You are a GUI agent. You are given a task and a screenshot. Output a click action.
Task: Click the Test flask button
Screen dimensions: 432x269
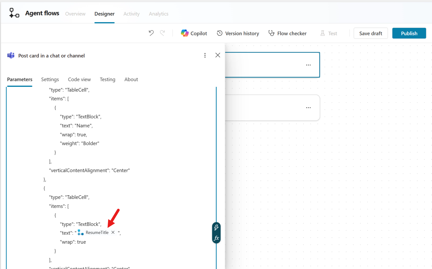pyautogui.click(x=328, y=33)
